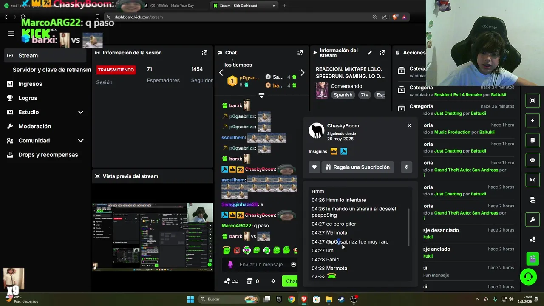Open Logros in the sidebar

(x=28, y=98)
